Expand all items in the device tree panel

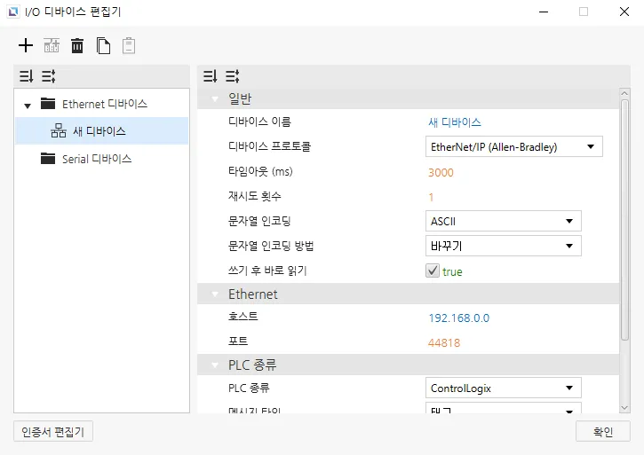pyautogui.click(x=48, y=76)
